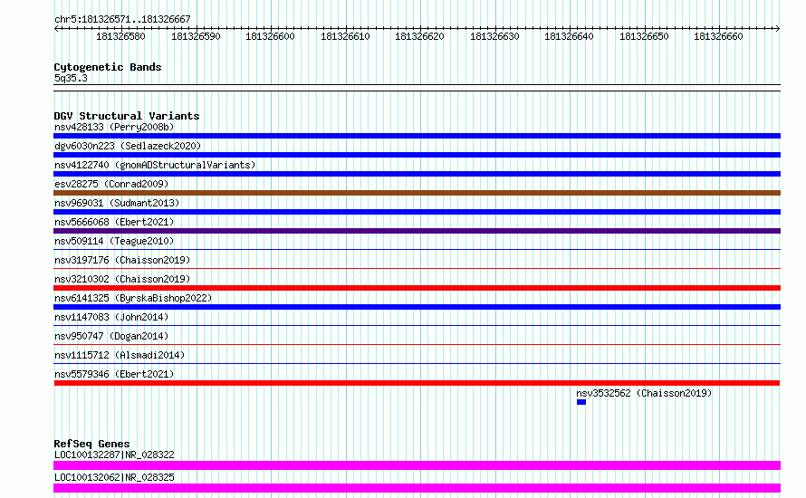Open variant nsv3532562 (Chaisson2019) label
806x498 pixels.
pyautogui.click(x=644, y=393)
